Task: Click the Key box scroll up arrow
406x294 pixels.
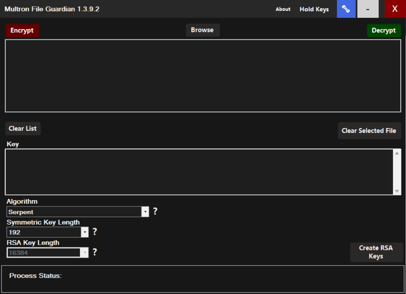Action: (x=397, y=153)
